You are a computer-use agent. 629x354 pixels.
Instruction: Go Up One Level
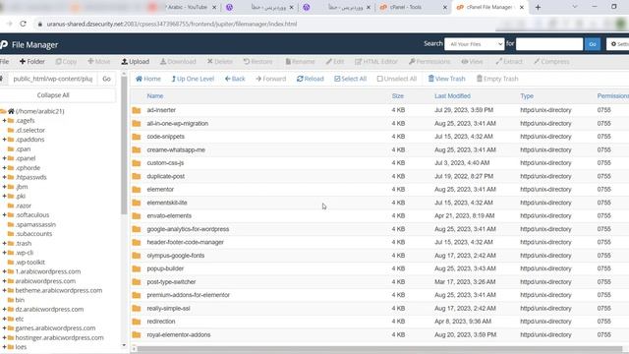(193, 79)
